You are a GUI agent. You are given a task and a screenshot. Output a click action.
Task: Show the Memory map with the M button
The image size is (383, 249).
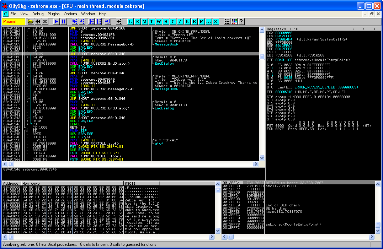(144, 21)
